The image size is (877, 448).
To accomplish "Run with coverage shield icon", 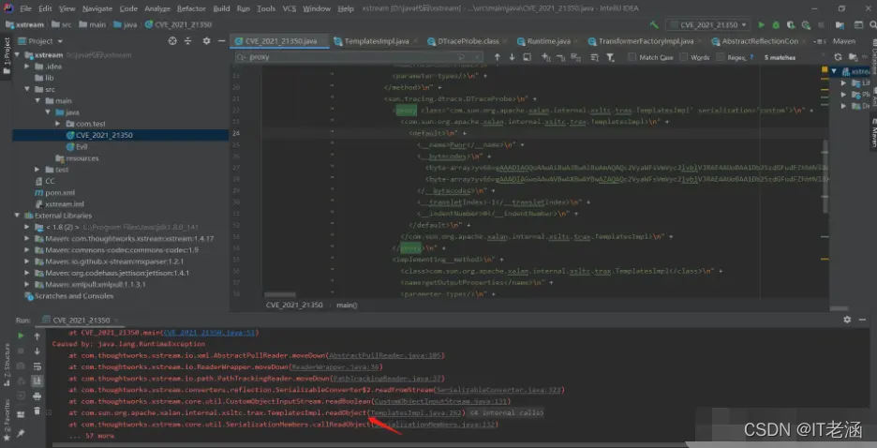I will 791,24.
